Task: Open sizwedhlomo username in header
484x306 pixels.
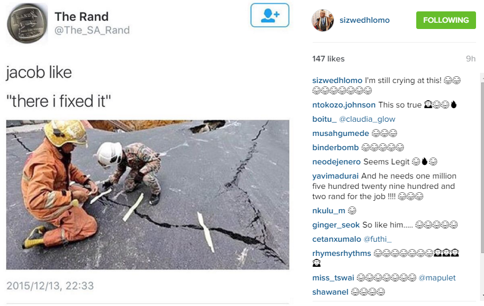Action: (364, 20)
